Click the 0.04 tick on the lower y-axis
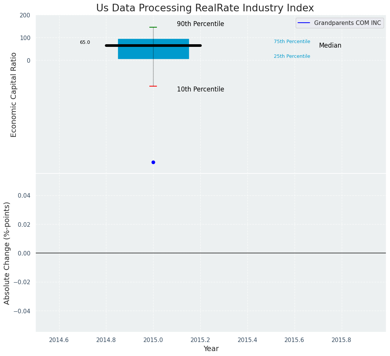 (x=24, y=195)
